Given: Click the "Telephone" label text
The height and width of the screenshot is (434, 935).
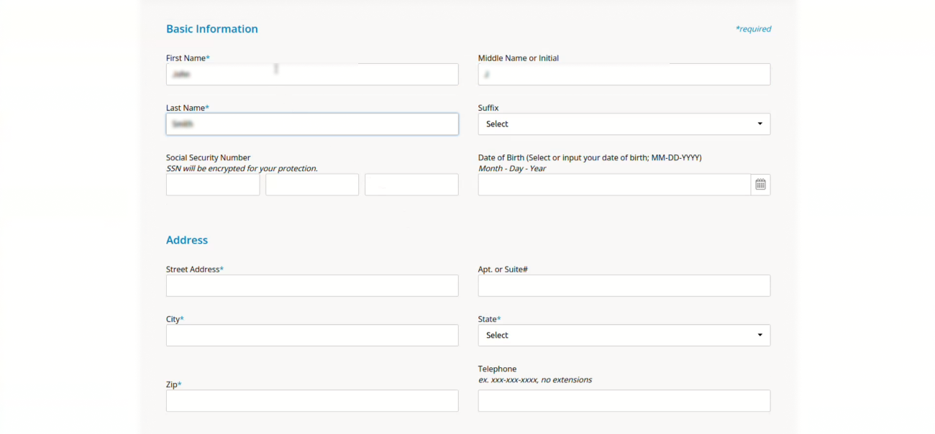Looking at the screenshot, I should click(x=497, y=369).
